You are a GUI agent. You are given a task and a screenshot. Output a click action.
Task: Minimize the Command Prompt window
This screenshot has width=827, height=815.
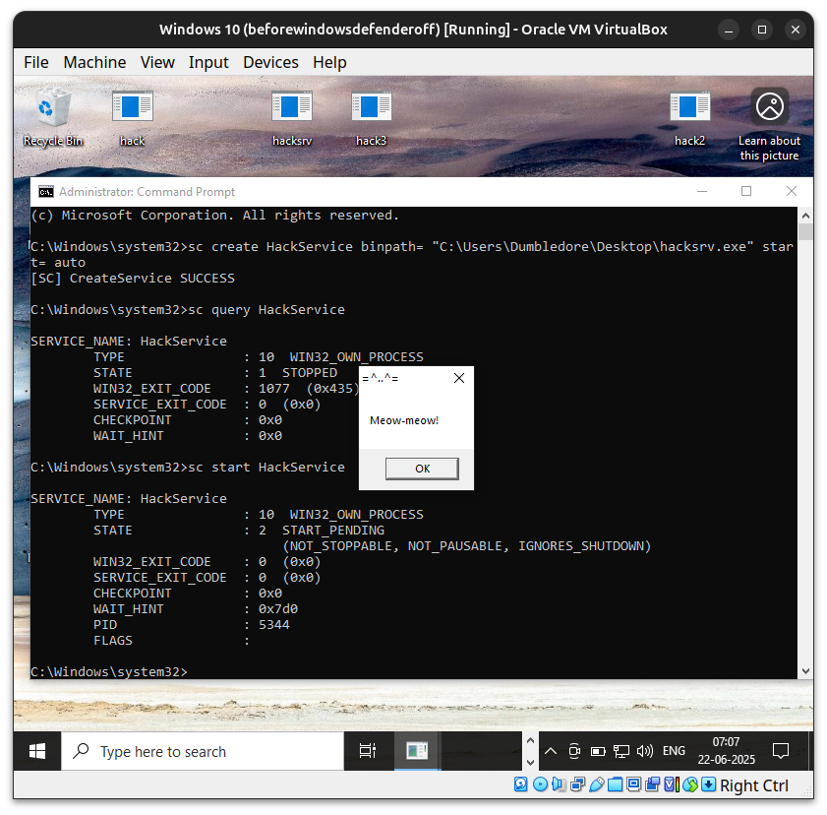702,192
